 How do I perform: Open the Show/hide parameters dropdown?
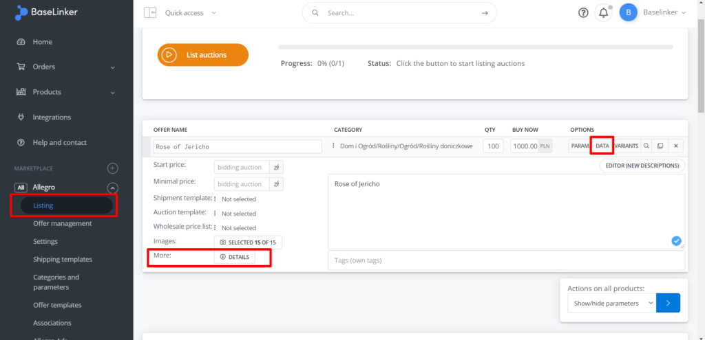pyautogui.click(x=612, y=303)
